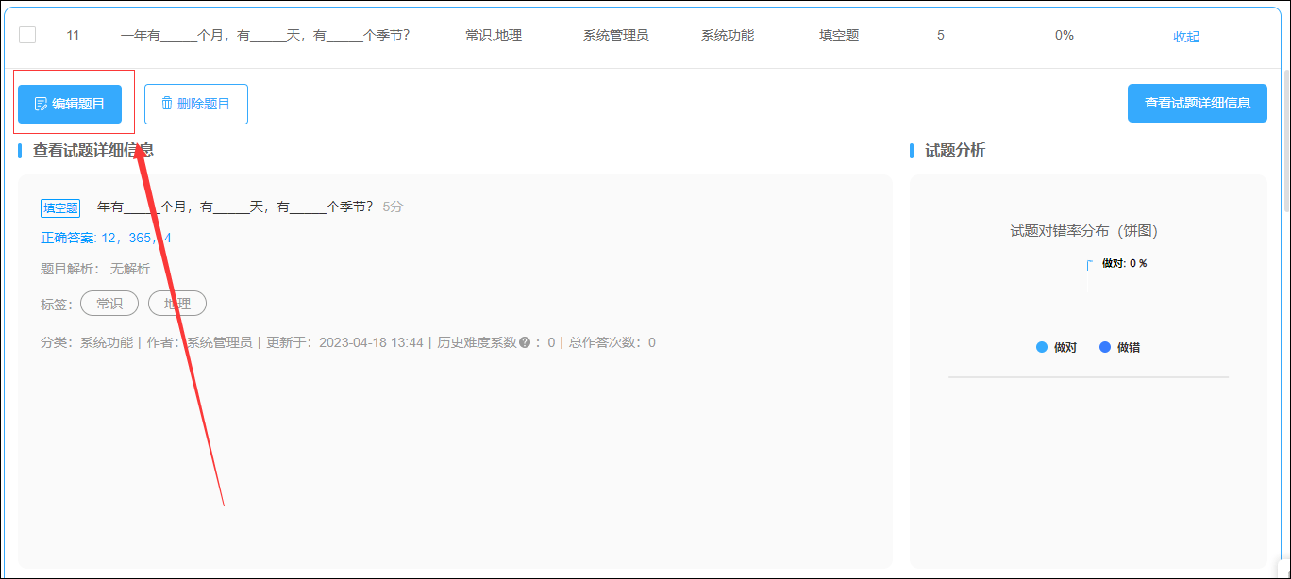Click the 0% cell in the row
The width and height of the screenshot is (1291, 579).
(x=1064, y=35)
